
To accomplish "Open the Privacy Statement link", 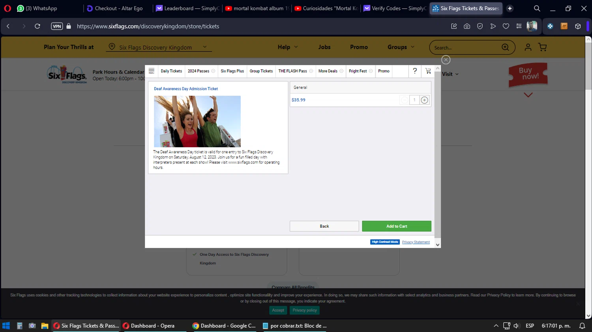I will click(416, 242).
